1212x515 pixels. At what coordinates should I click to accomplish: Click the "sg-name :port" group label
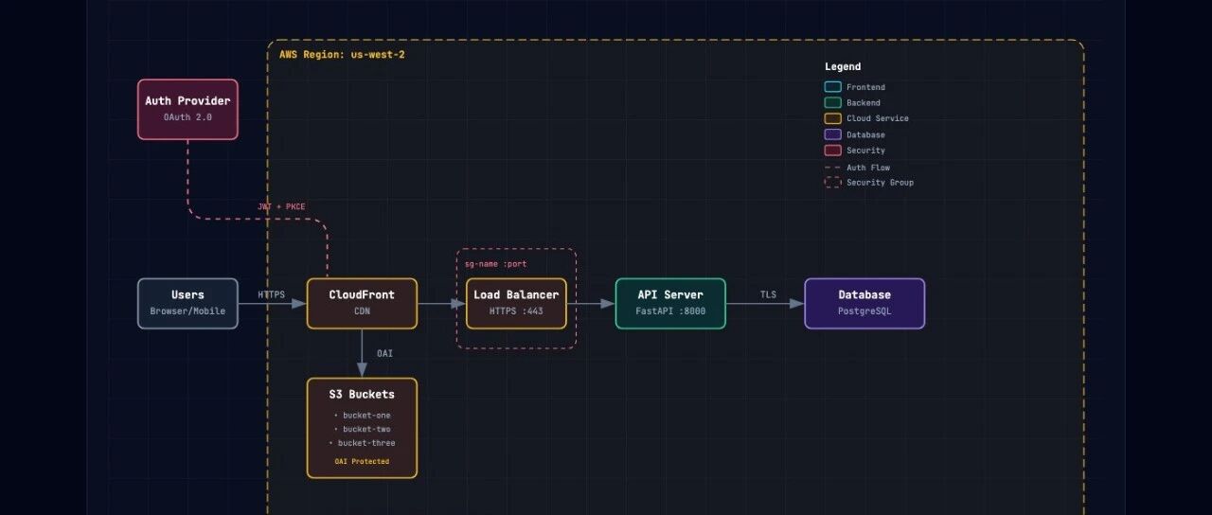[x=495, y=263]
